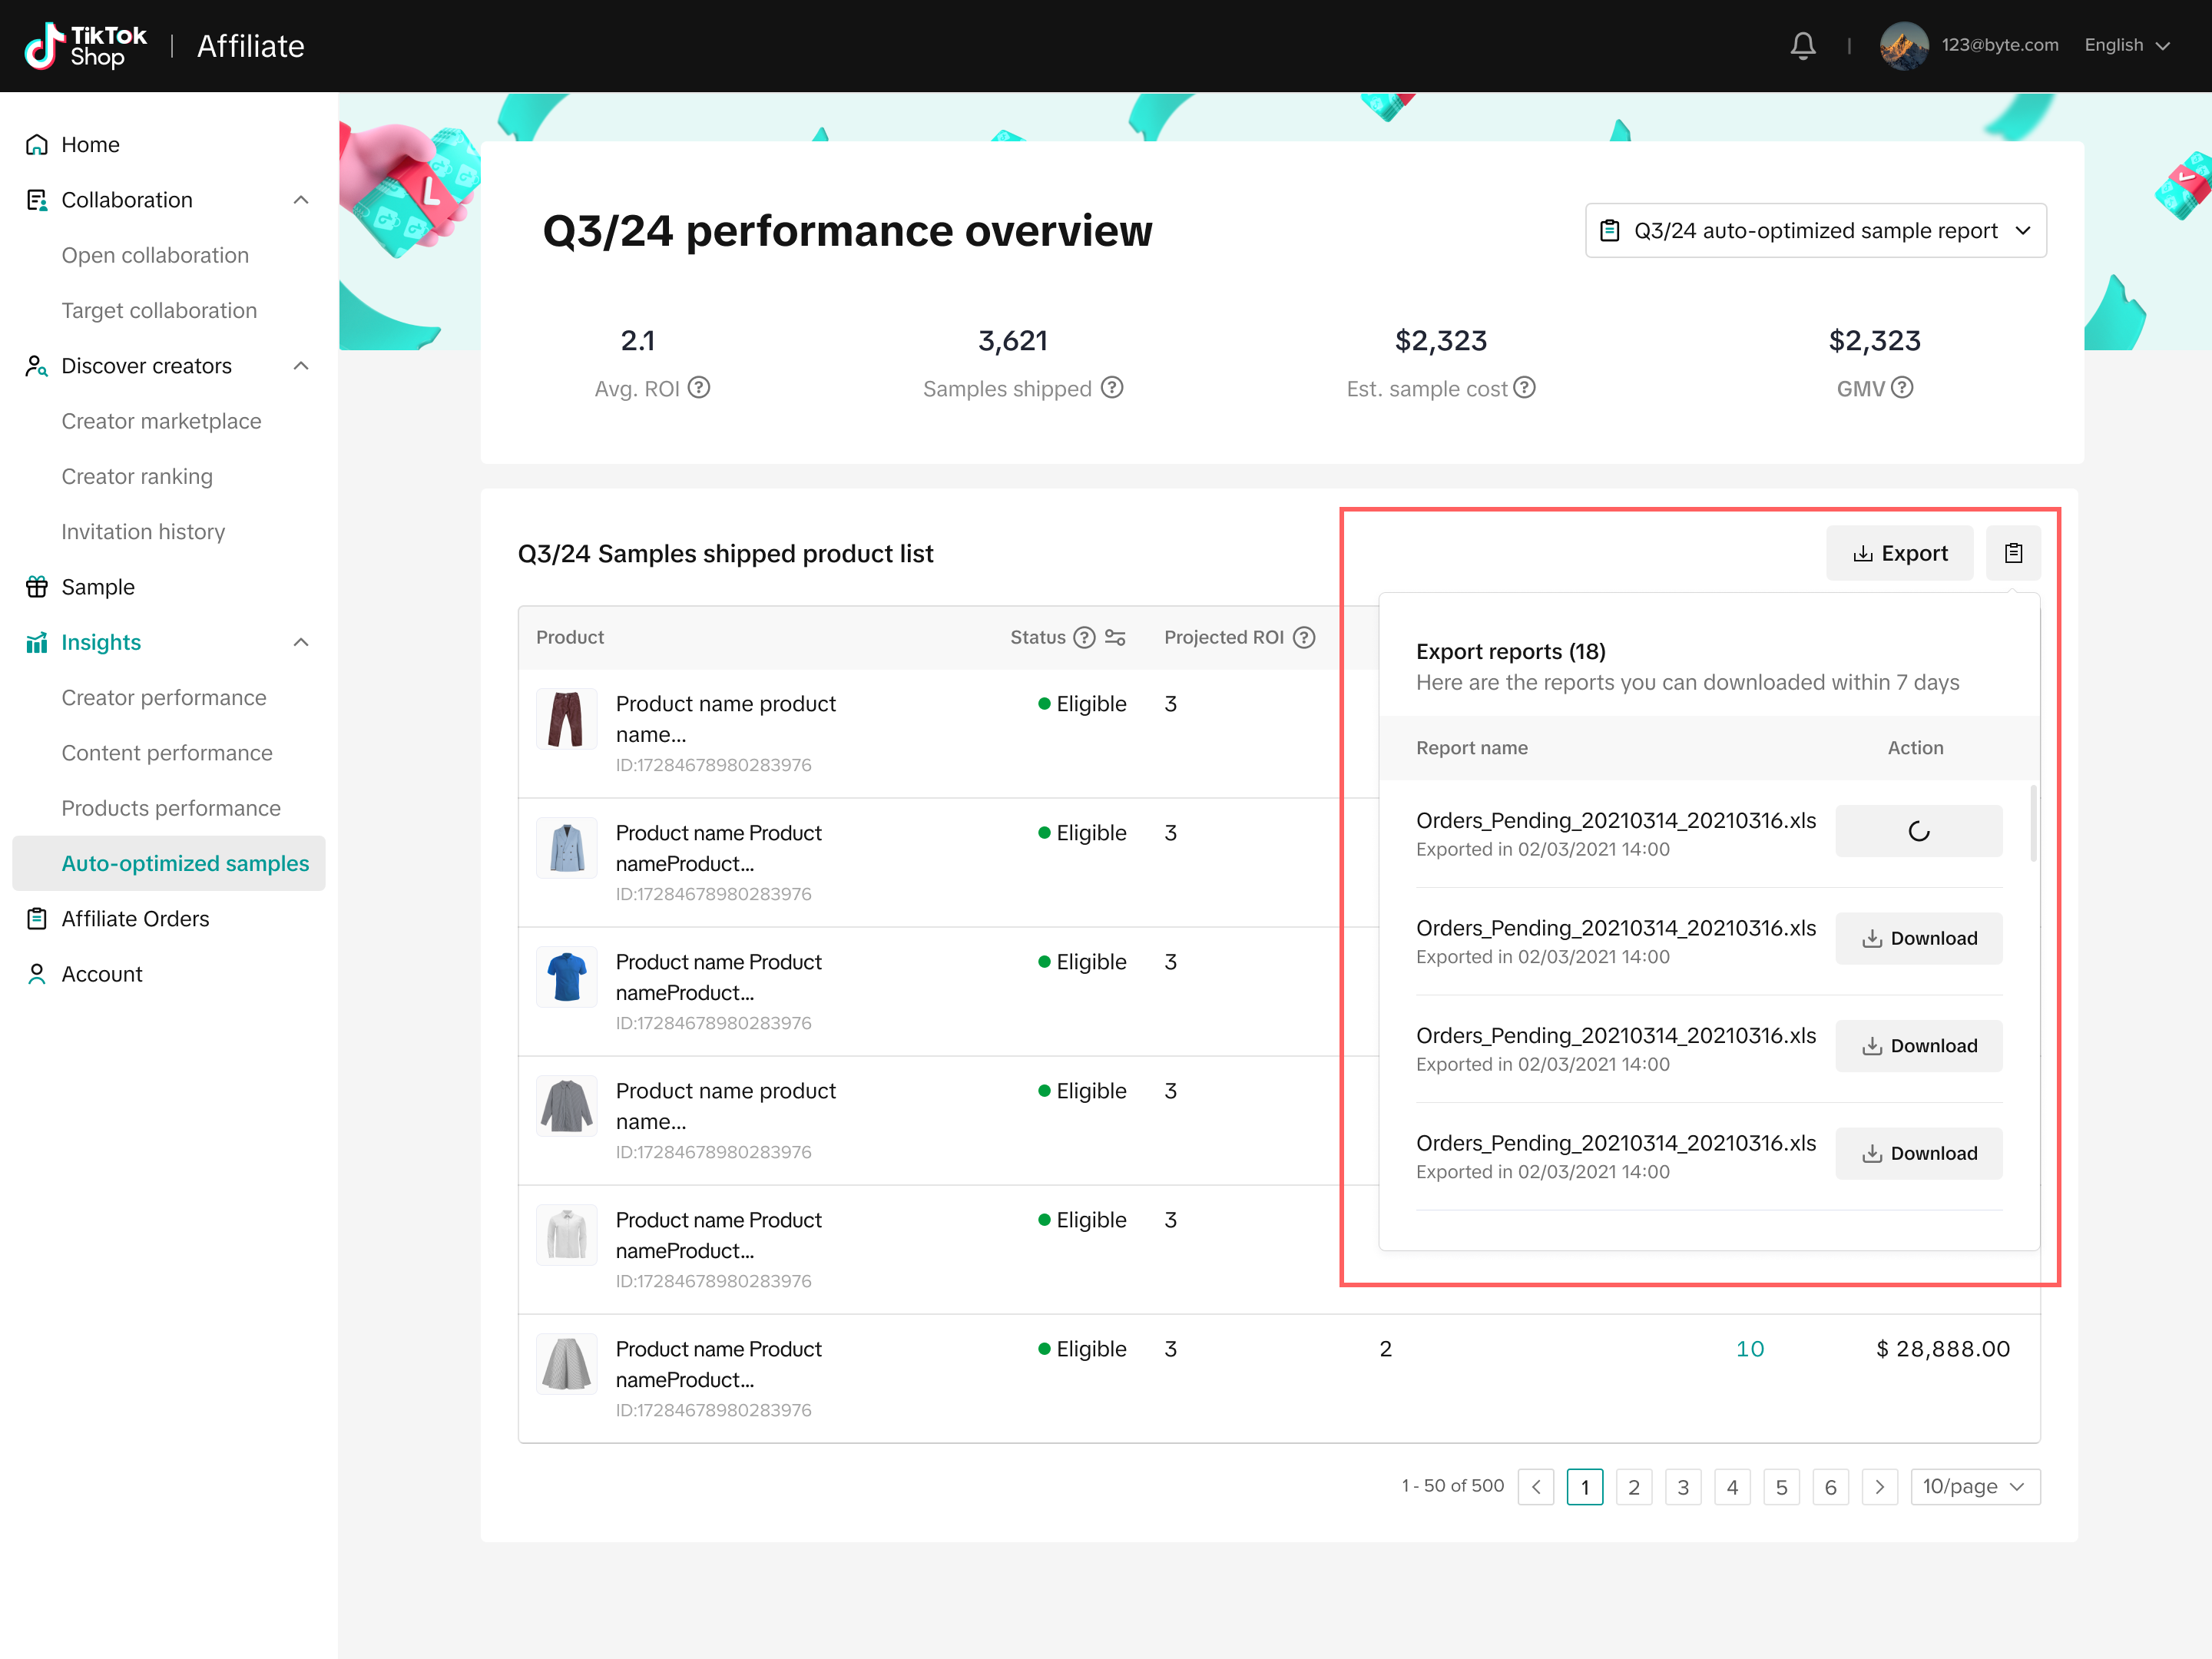
Task: Collapse the Discover creators section
Action: [x=301, y=366]
